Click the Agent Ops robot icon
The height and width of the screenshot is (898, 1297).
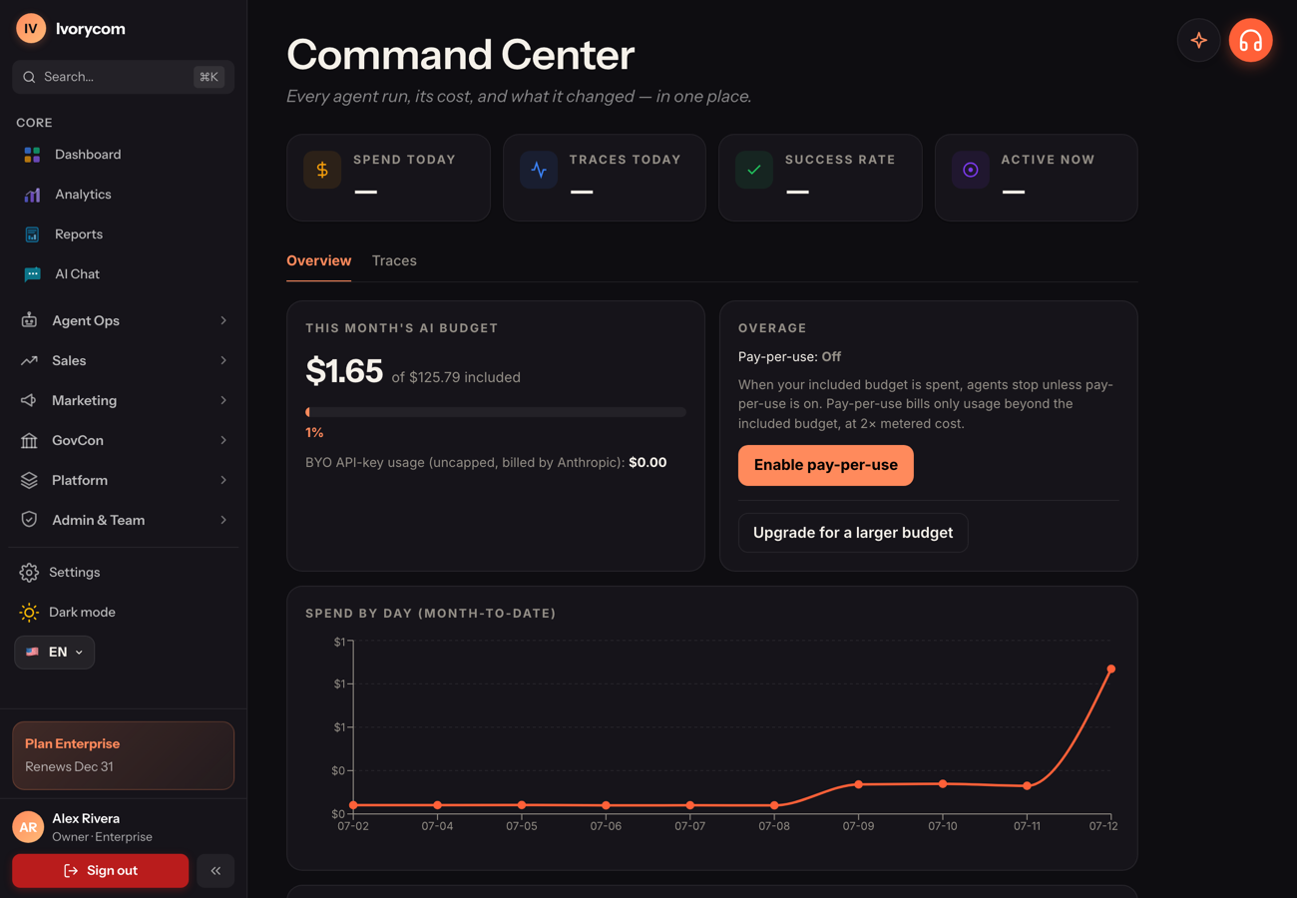(x=29, y=320)
